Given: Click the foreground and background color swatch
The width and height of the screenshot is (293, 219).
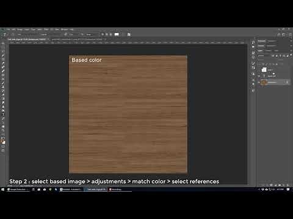Looking at the screenshot, I should click(3, 142).
